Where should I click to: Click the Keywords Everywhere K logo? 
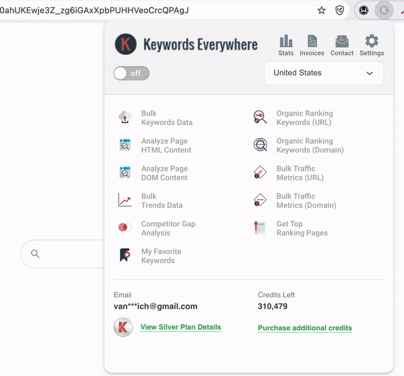pos(126,44)
